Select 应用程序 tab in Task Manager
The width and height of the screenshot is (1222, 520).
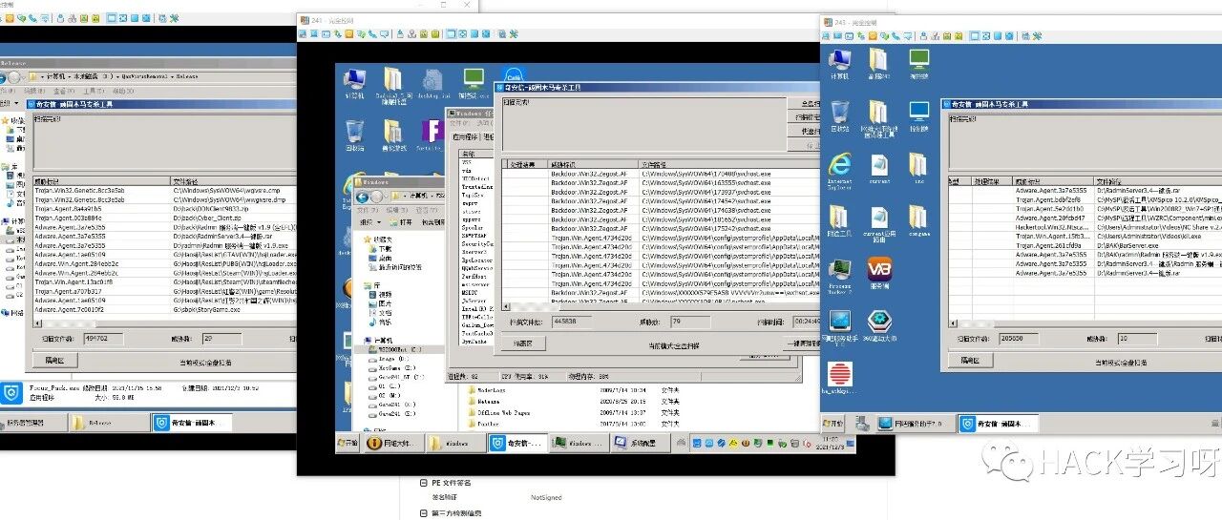(x=463, y=136)
